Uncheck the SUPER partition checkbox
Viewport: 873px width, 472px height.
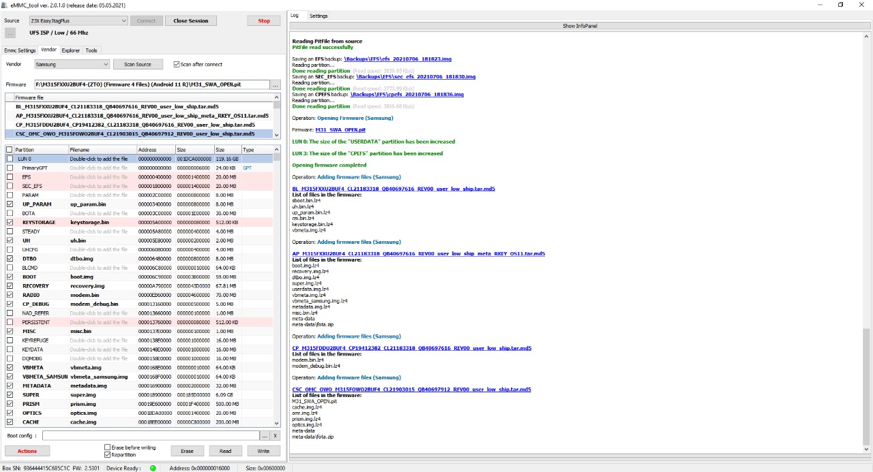point(10,394)
